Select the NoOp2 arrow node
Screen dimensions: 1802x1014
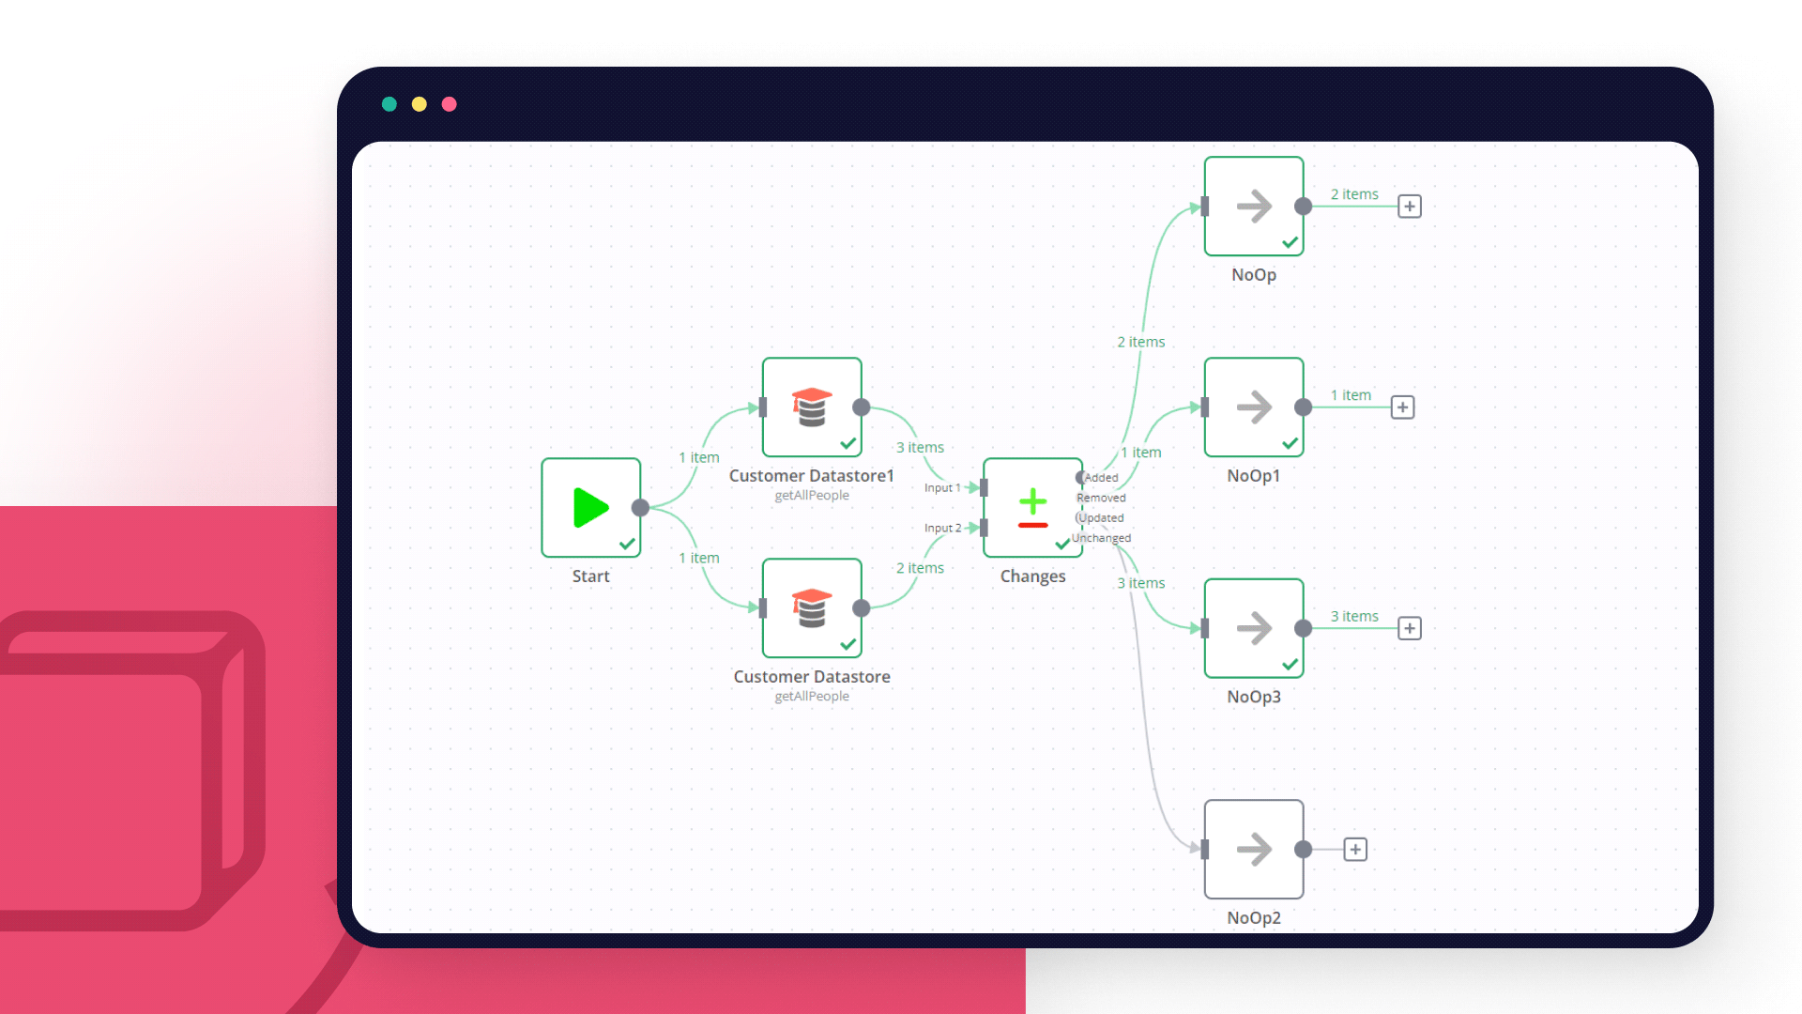coord(1254,850)
